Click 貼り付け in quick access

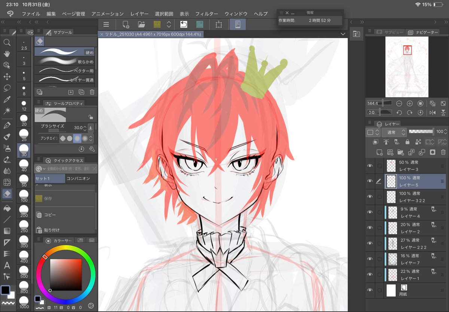pyautogui.click(x=64, y=230)
